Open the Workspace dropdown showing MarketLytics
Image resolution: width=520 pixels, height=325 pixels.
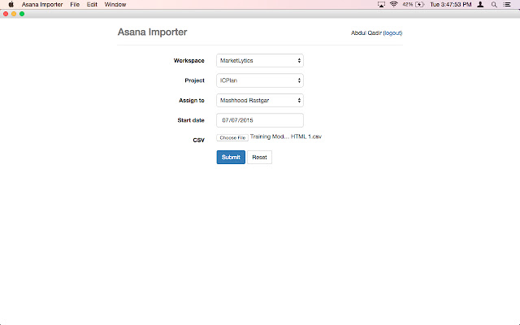[260, 60]
